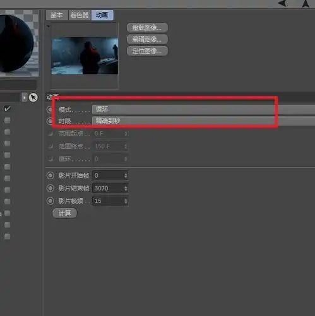This screenshot has width=315, height=316.
Task: Click the 范围终点 field showing 150 F
Action: pyautogui.click(x=110, y=146)
